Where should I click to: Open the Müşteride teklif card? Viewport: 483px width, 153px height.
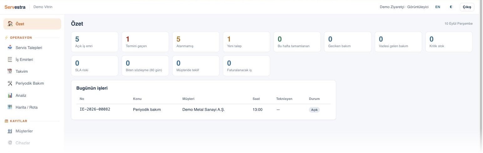pyautogui.click(x=196, y=66)
